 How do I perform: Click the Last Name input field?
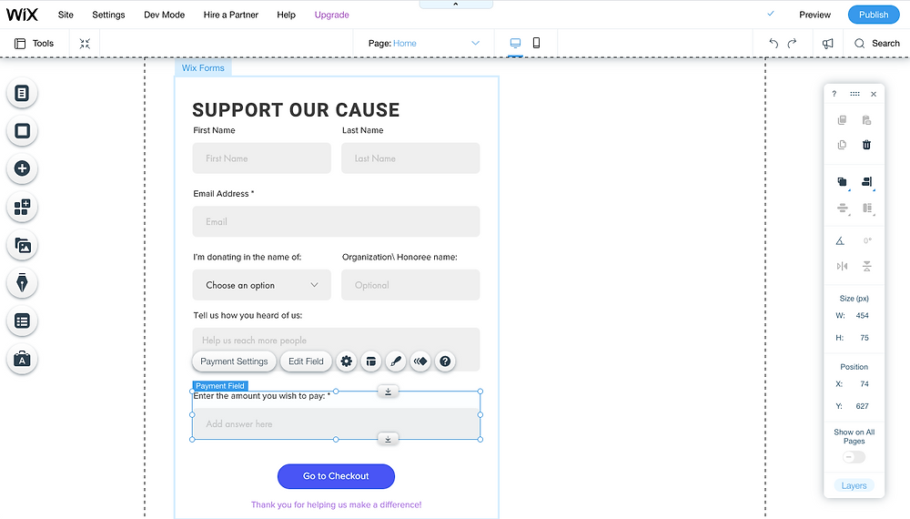[410, 158]
